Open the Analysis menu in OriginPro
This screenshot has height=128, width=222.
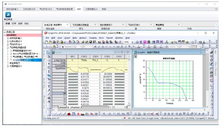coord(83,38)
